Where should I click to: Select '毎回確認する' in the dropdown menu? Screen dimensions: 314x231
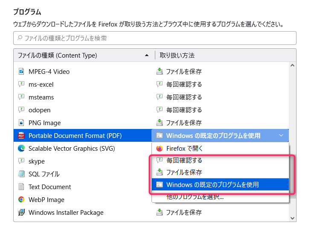(x=184, y=161)
